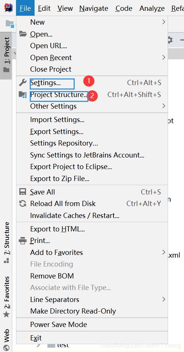Click the Save All floppy disk icon

(x=23, y=192)
